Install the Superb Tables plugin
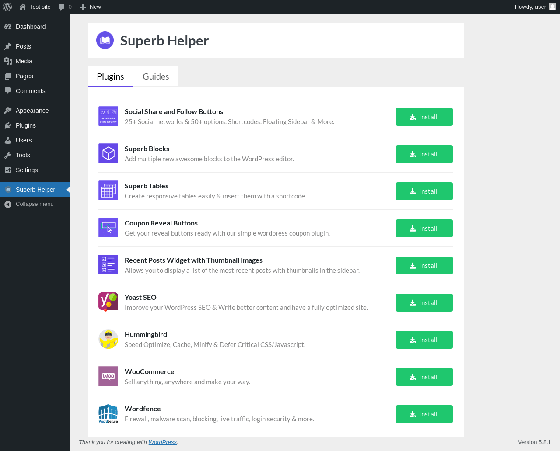Screen dimensions: 560x451 click(x=424, y=191)
